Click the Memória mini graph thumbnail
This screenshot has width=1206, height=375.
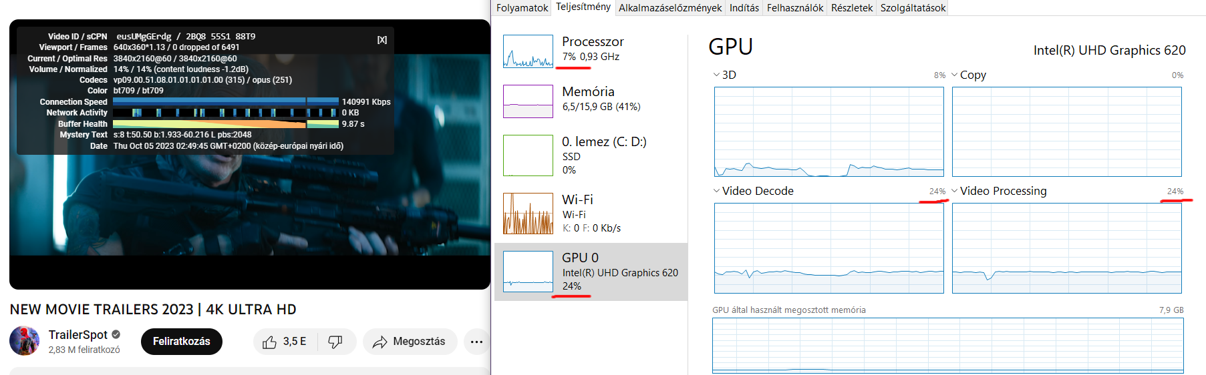528,101
